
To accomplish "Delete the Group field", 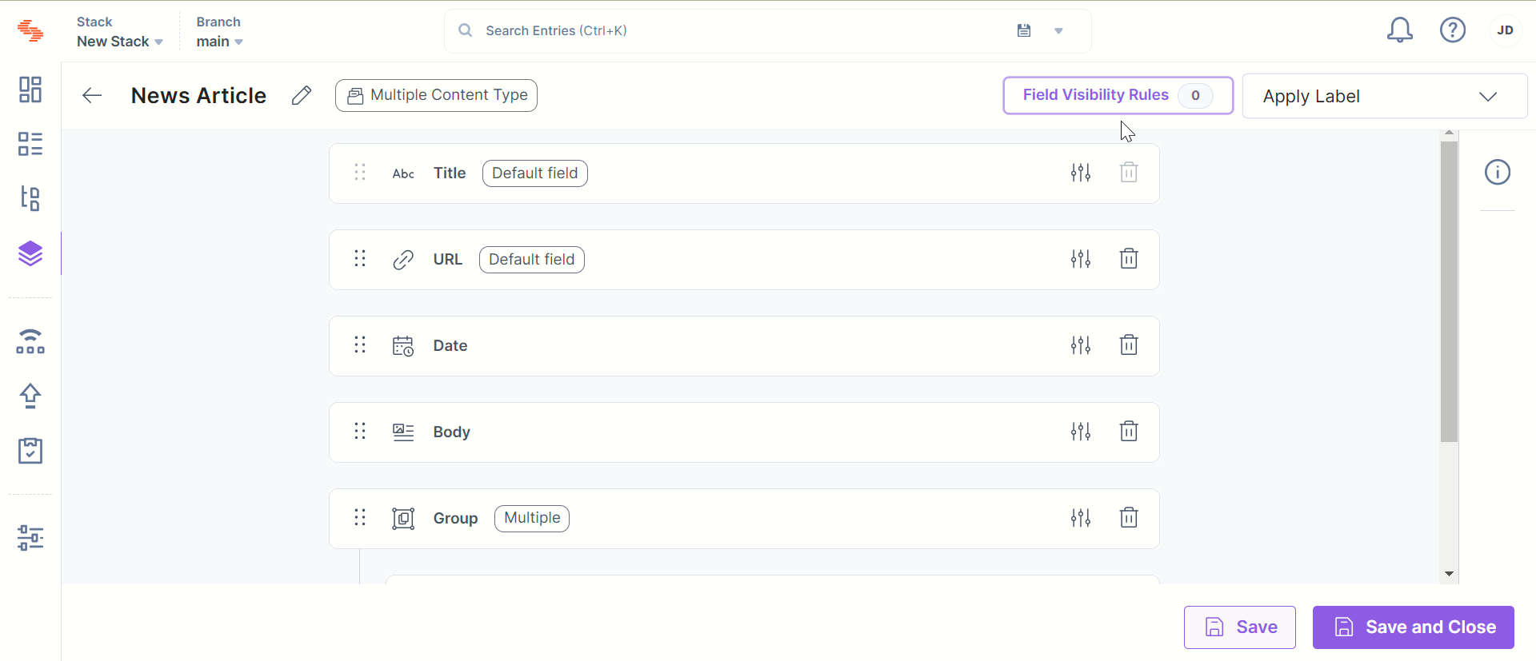I will pos(1129,518).
